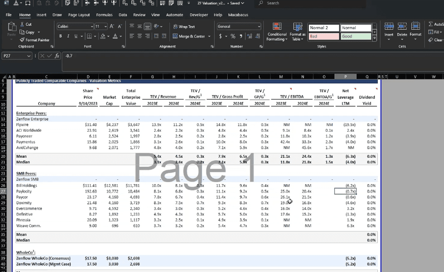This screenshot has height=272, width=444.
Task: Apply the Bad cell style
Action: coord(324,36)
